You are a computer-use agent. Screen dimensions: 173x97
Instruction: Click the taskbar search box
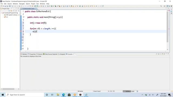(25, 95)
